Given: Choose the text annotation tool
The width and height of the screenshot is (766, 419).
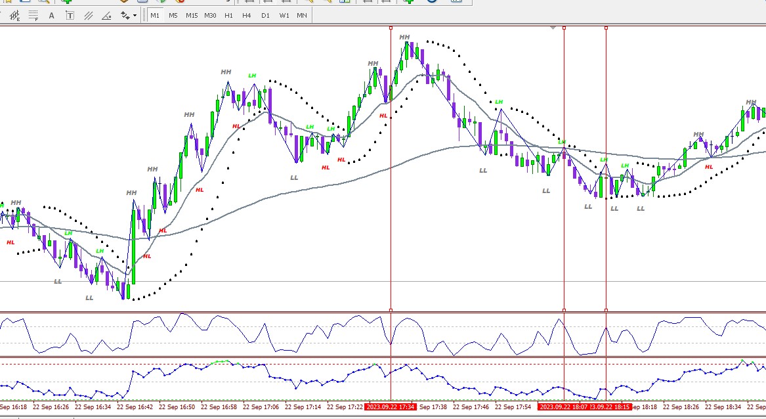Looking at the screenshot, I should pyautogui.click(x=51, y=16).
